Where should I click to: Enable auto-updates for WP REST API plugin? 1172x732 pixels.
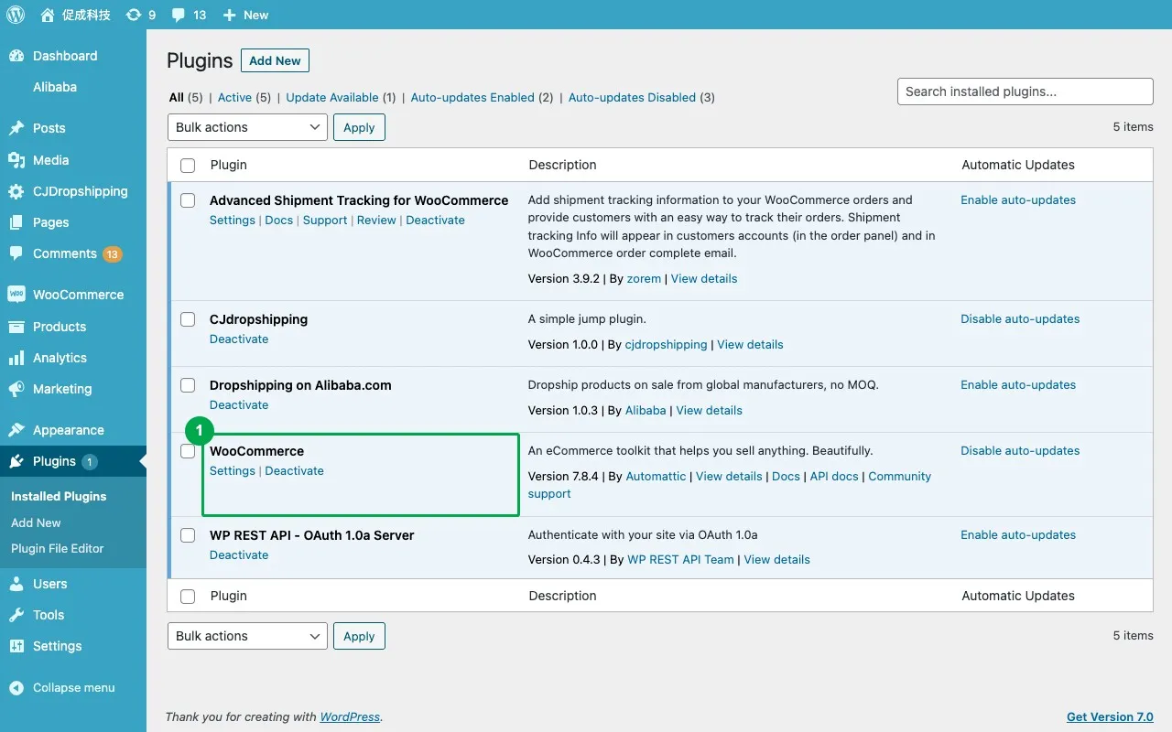tap(1018, 534)
